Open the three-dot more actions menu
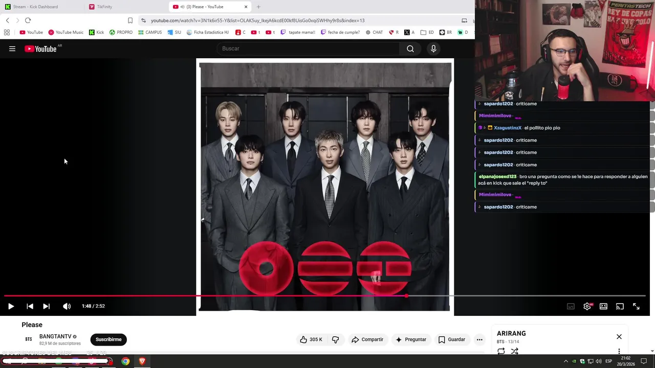This screenshot has width=655, height=368. tap(479, 339)
